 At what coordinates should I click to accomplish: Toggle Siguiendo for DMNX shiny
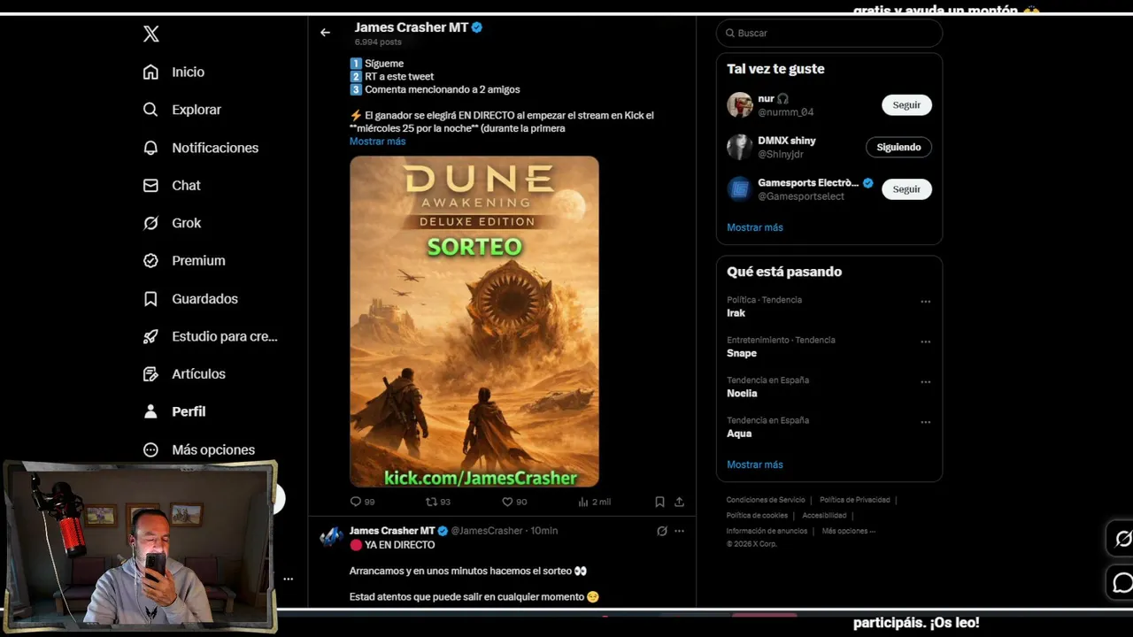tap(898, 147)
